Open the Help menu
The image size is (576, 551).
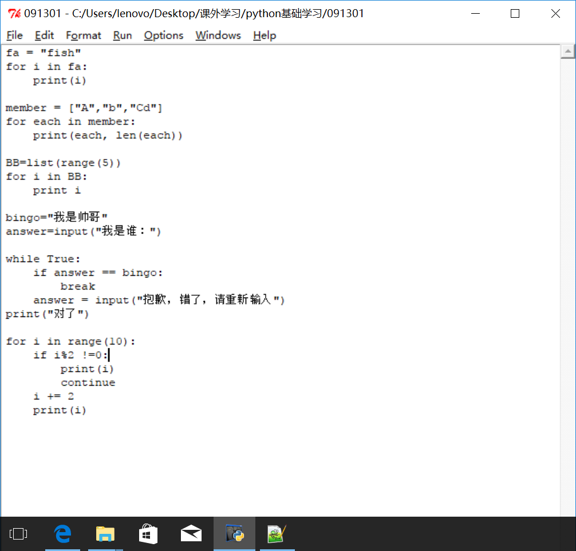click(x=265, y=35)
